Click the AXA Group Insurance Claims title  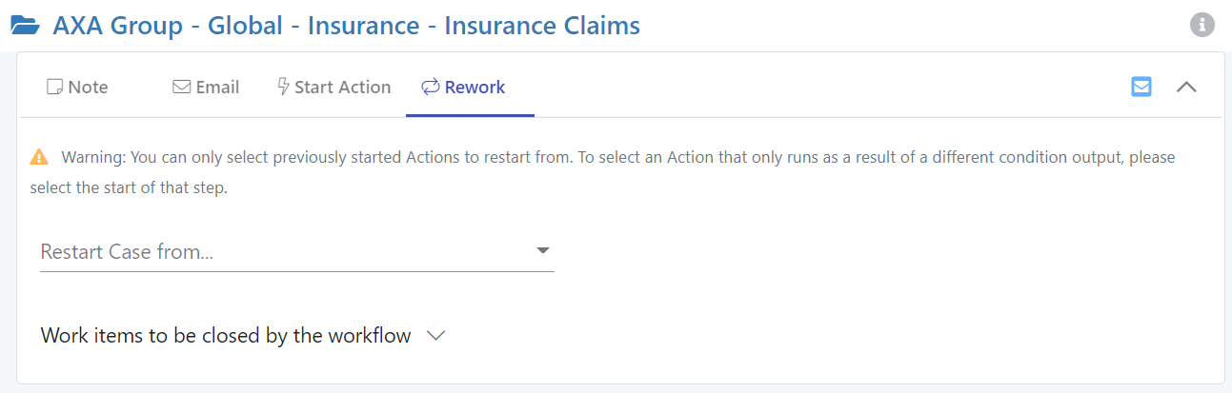(x=346, y=26)
